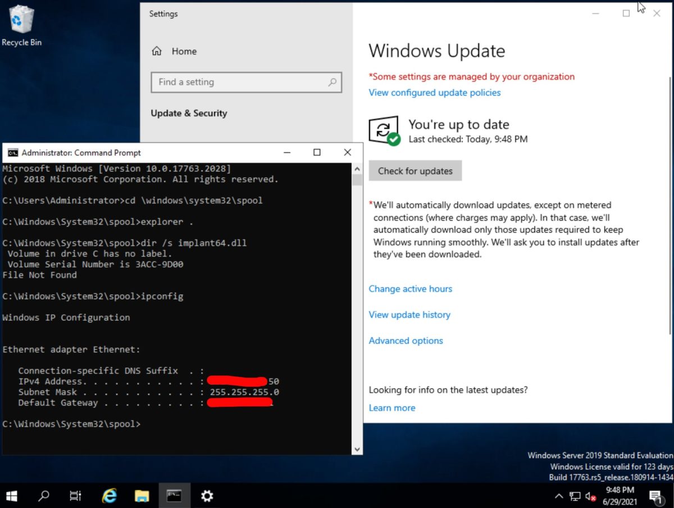Open the Change active hours link
674x508 pixels.
410,288
